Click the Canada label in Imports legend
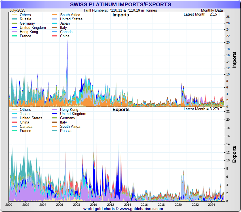The height and width of the screenshot is (212, 241). 66,32
